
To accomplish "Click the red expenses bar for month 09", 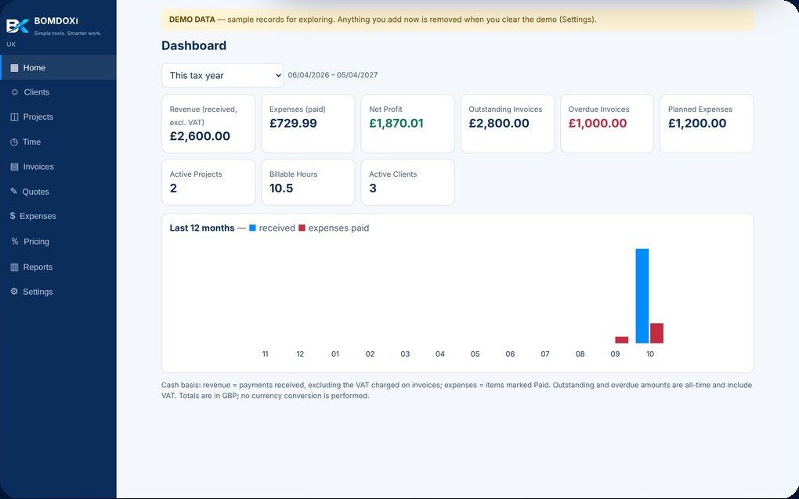I will pos(622,339).
